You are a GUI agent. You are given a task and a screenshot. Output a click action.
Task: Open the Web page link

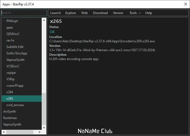tap(85, 13)
